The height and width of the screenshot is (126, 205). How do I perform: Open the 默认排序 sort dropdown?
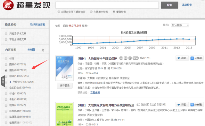(x=180, y=25)
